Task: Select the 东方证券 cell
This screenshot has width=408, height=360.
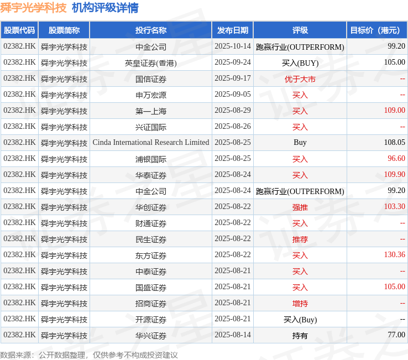Action: (151, 255)
